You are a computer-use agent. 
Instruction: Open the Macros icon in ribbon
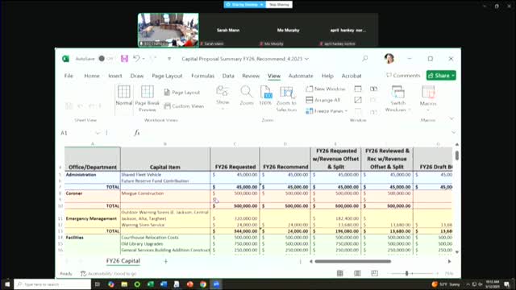[428, 92]
